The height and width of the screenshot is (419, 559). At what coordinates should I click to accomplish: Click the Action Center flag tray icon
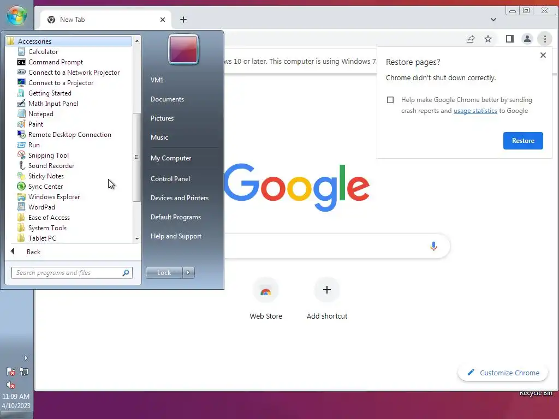pyautogui.click(x=11, y=372)
